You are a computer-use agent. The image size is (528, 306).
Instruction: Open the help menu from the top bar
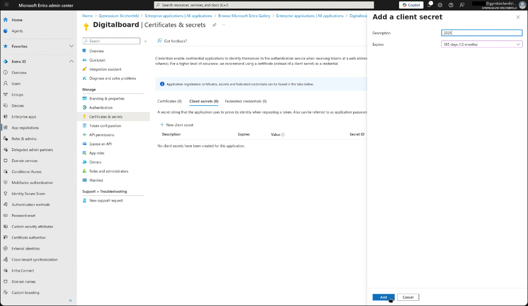tap(451, 5)
